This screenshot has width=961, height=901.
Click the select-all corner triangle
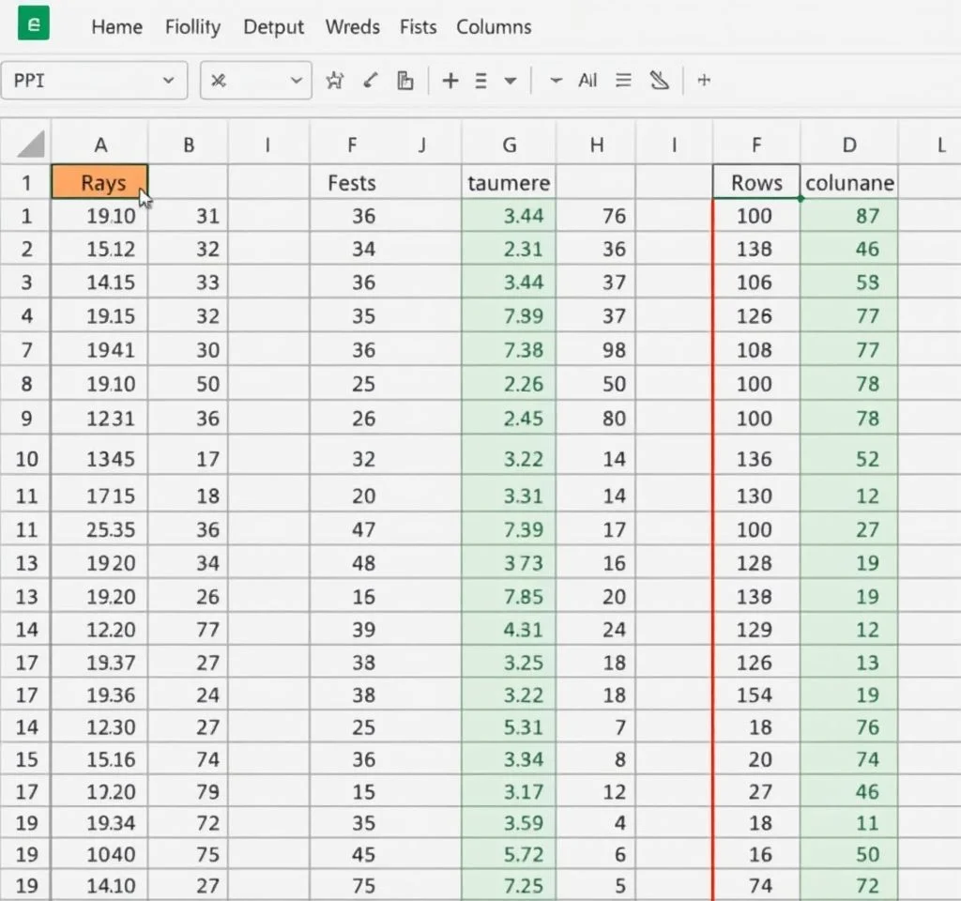[30, 145]
